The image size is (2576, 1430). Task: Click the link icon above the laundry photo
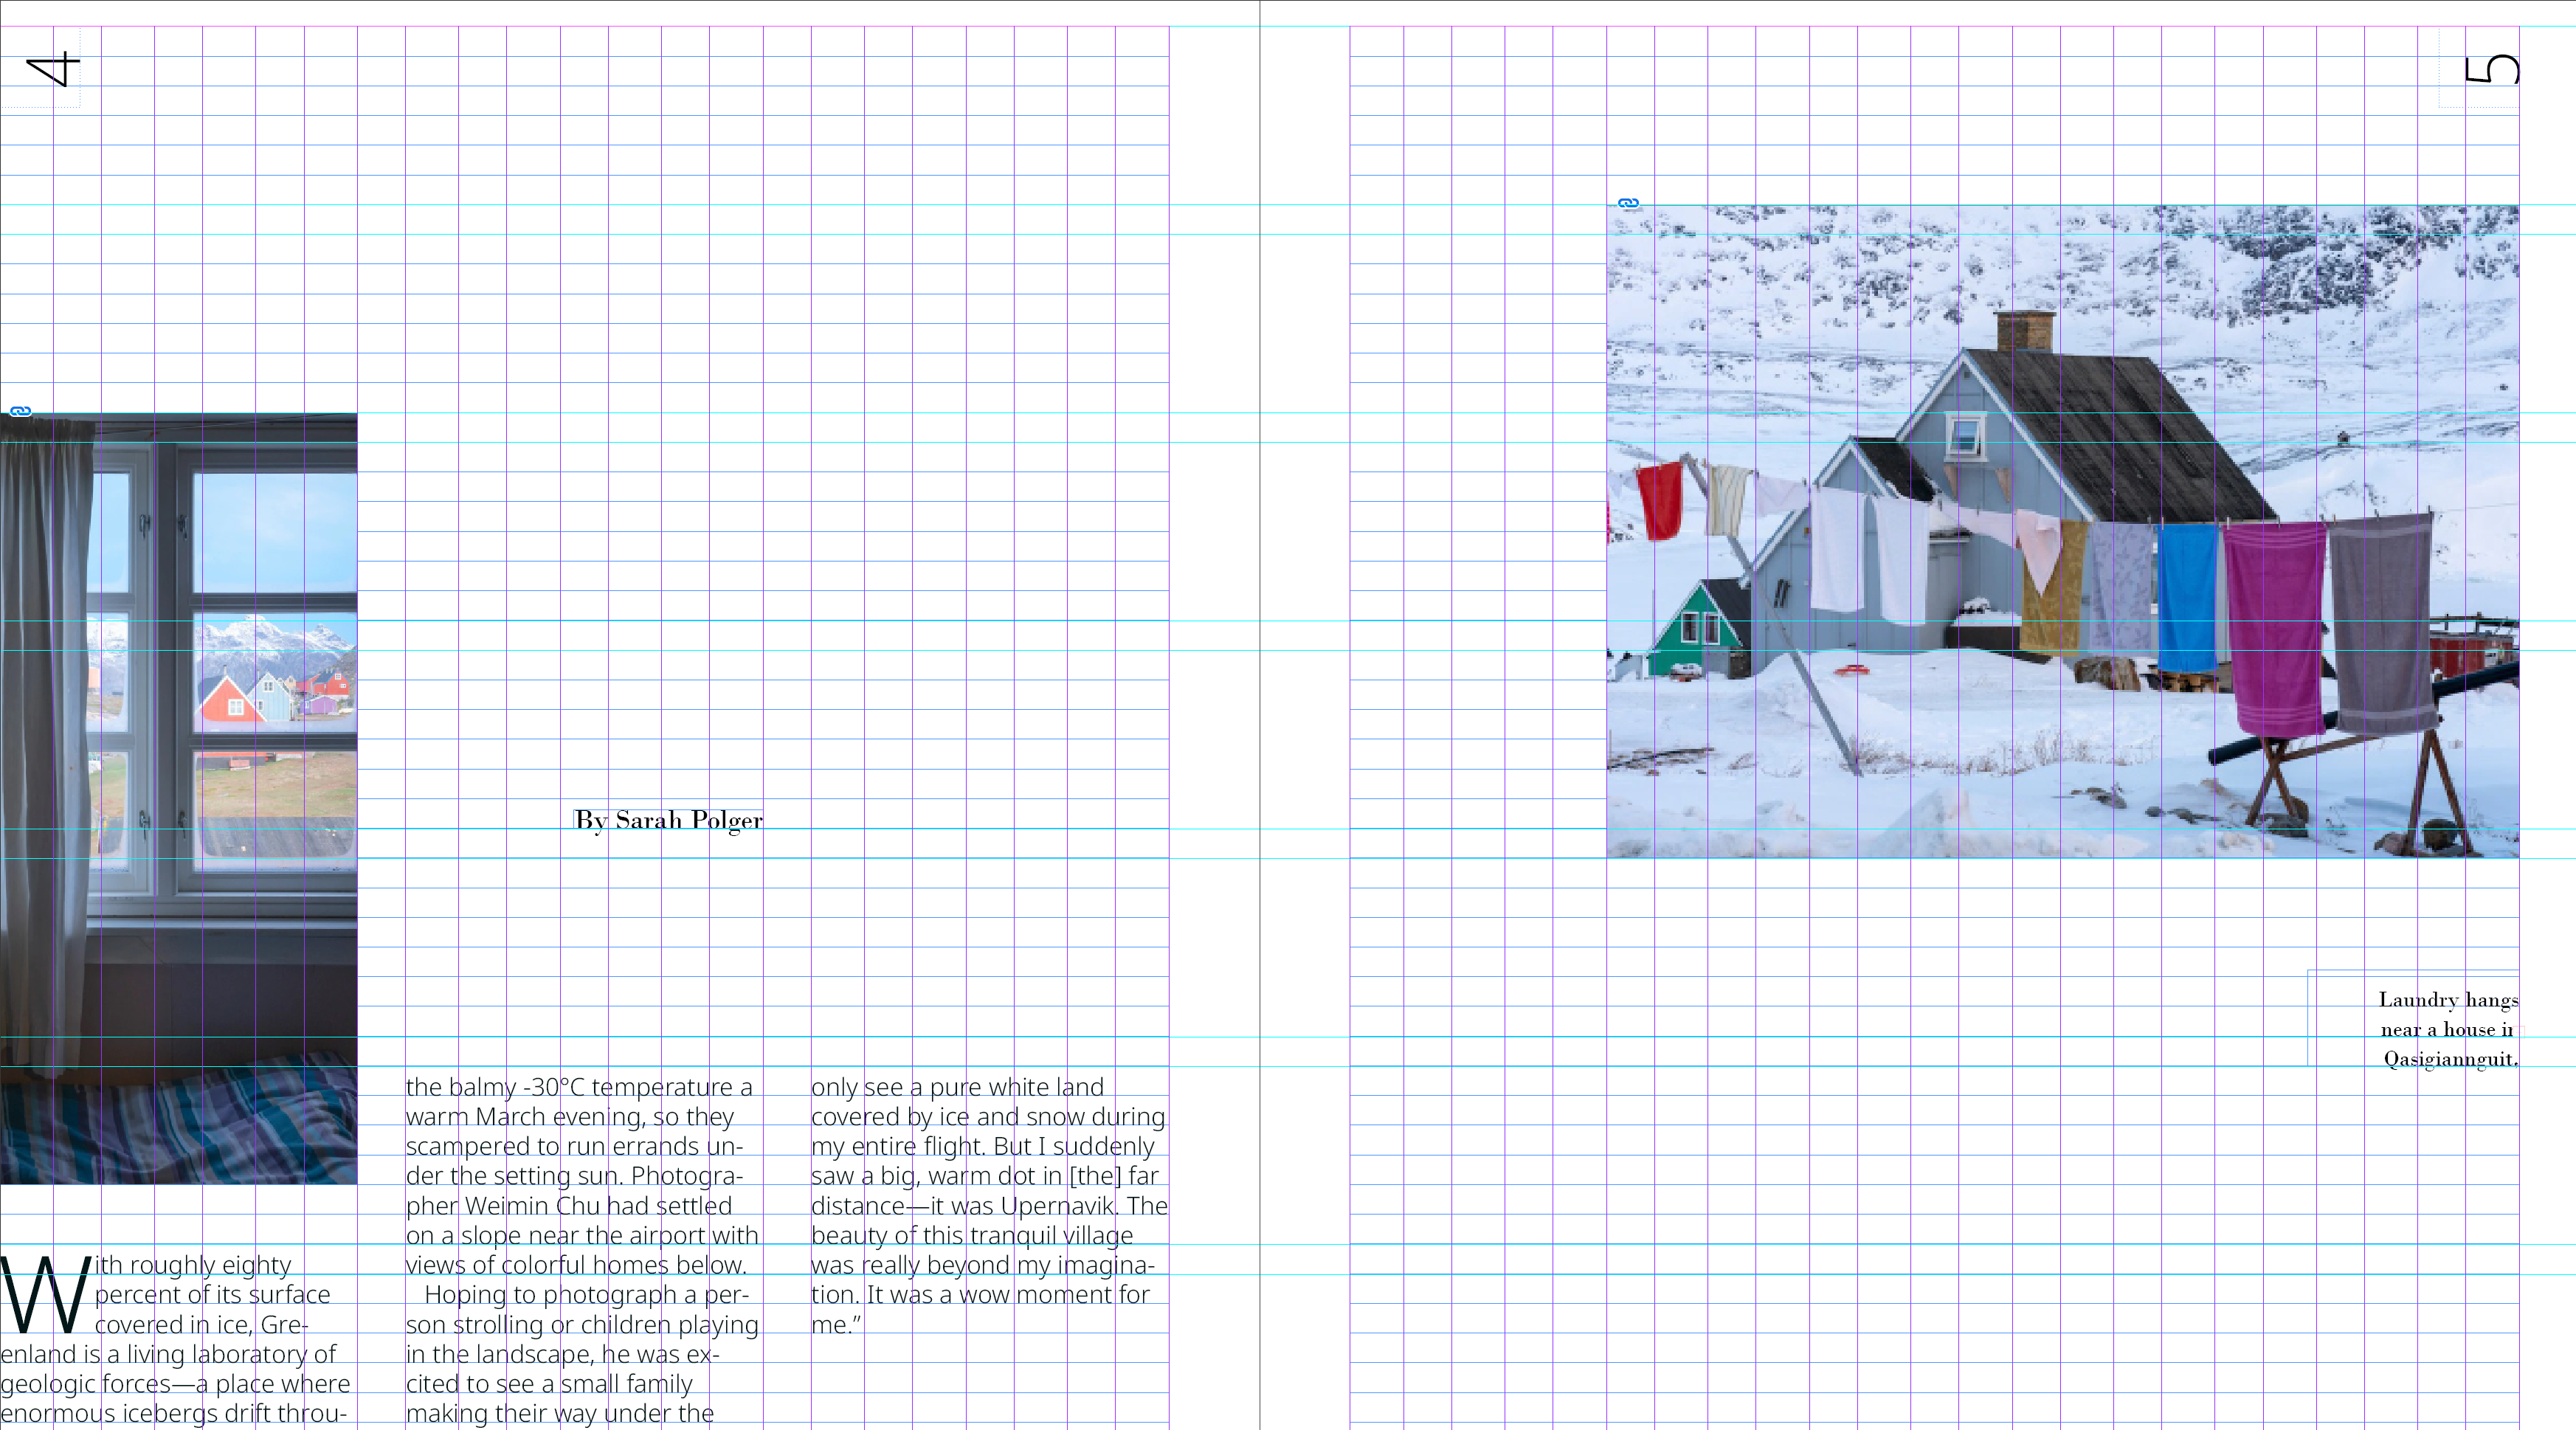(x=1628, y=203)
